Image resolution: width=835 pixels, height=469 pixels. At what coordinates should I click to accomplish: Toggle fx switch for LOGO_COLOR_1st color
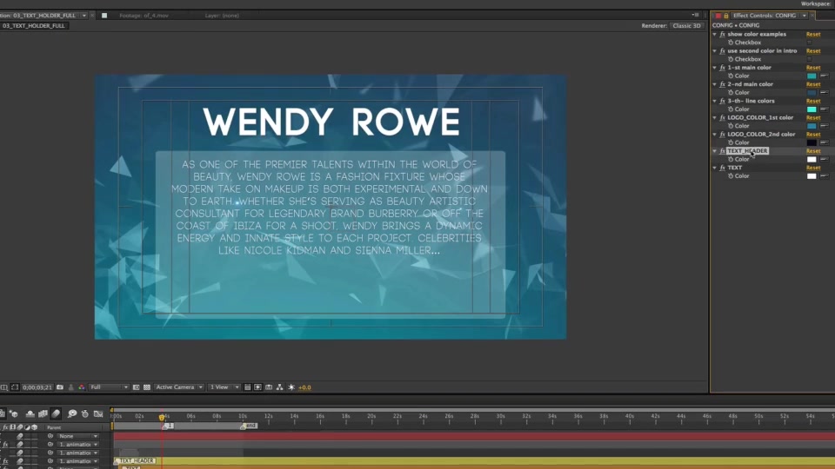722,117
